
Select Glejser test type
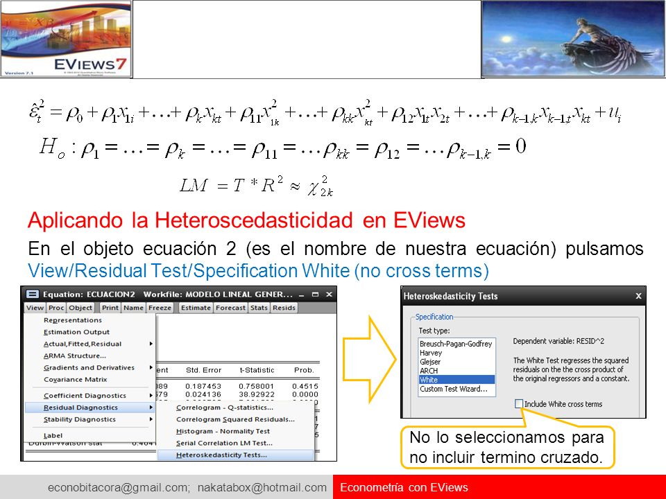coord(456,362)
